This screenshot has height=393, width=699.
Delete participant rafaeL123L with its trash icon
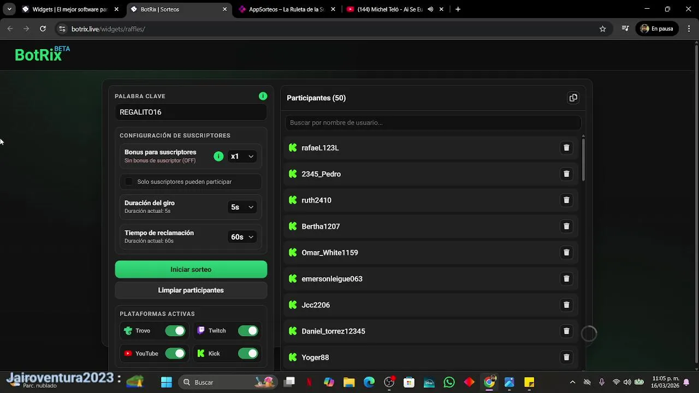tap(566, 148)
